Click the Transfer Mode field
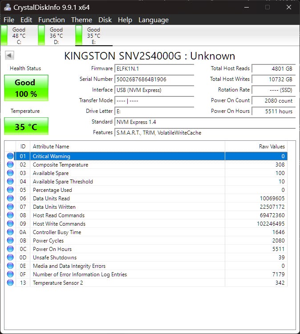 (x=154, y=100)
